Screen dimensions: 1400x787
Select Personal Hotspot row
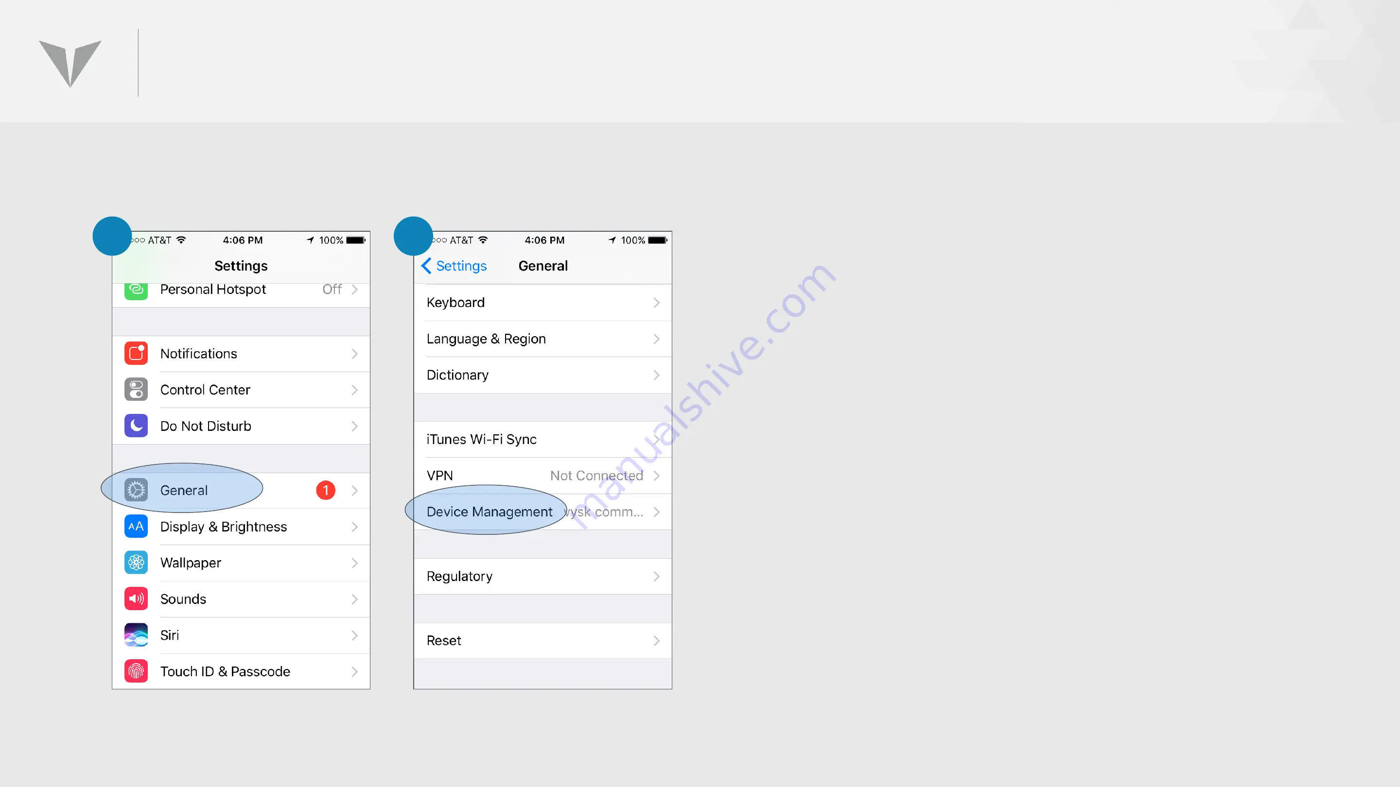pyautogui.click(x=241, y=294)
